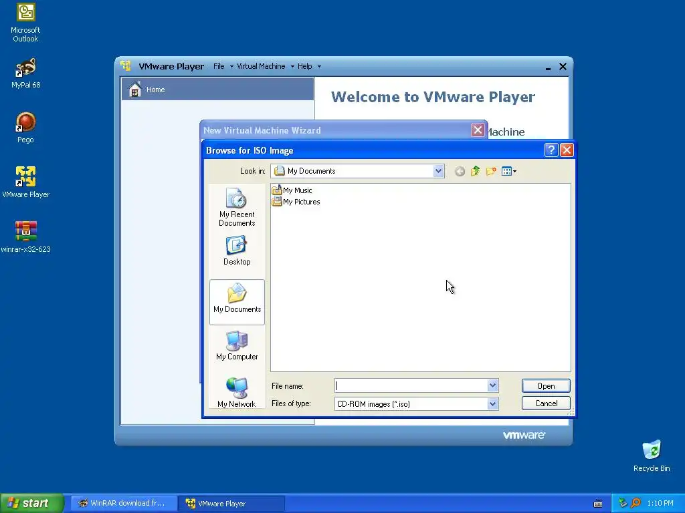Click the Back navigation arrow in browse dialog

pyautogui.click(x=460, y=172)
